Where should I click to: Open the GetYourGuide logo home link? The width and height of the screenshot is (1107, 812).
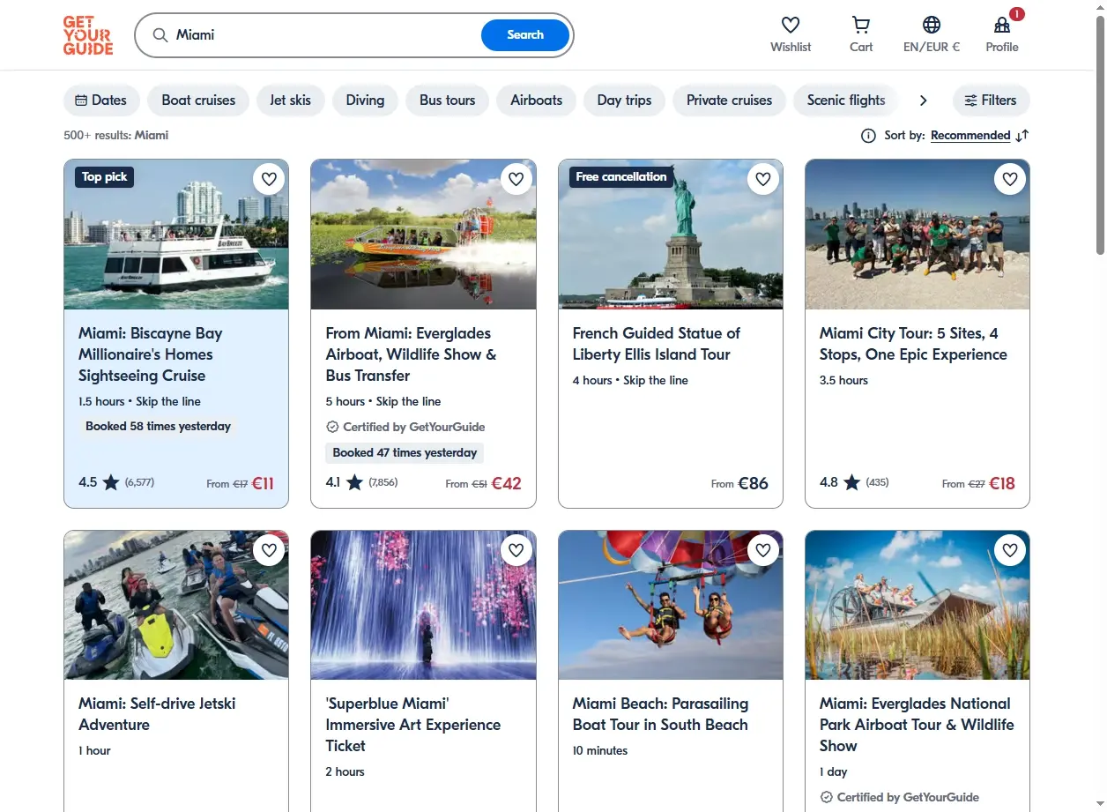coord(88,35)
